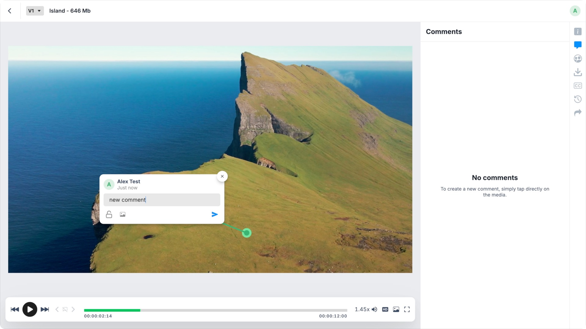Open the V1 version dropdown

pyautogui.click(x=35, y=11)
